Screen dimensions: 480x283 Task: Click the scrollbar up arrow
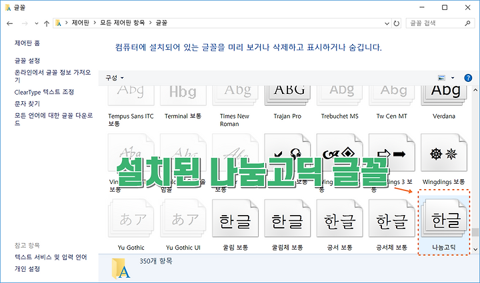pos(475,90)
